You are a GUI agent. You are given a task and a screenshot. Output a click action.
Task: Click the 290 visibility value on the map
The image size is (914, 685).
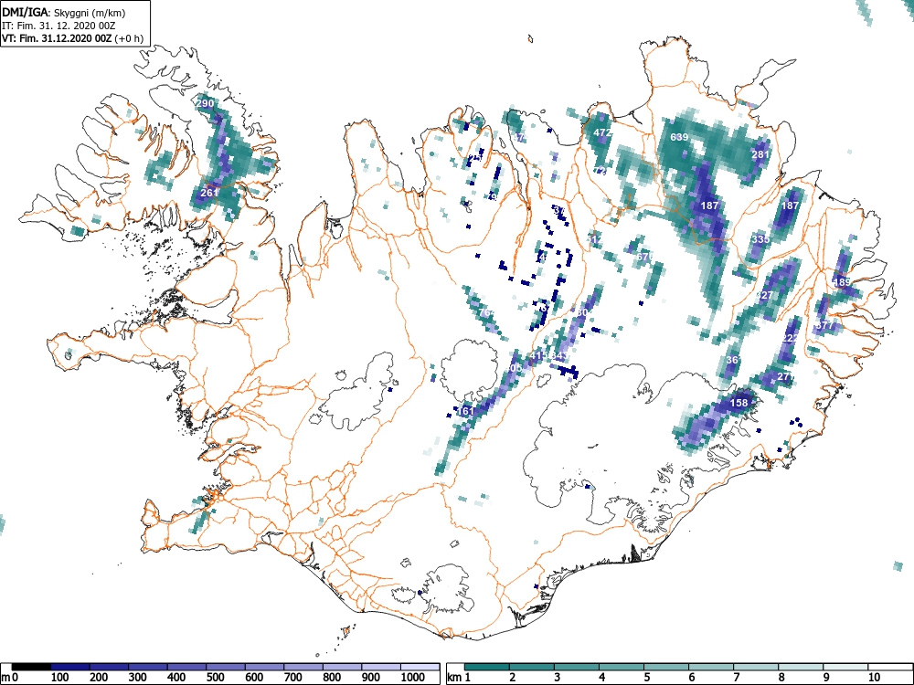pos(205,104)
